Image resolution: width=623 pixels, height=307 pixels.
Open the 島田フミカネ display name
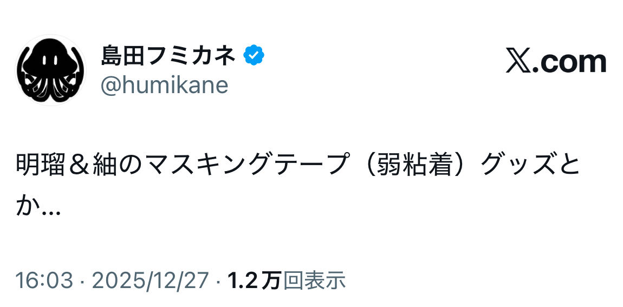(x=168, y=56)
